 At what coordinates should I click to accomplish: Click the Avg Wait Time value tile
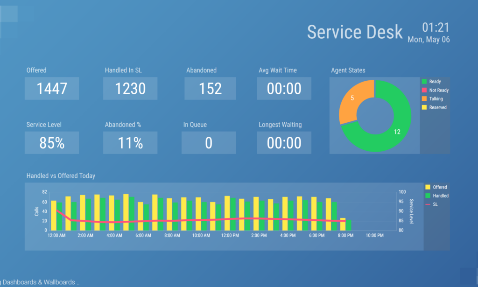coord(284,89)
